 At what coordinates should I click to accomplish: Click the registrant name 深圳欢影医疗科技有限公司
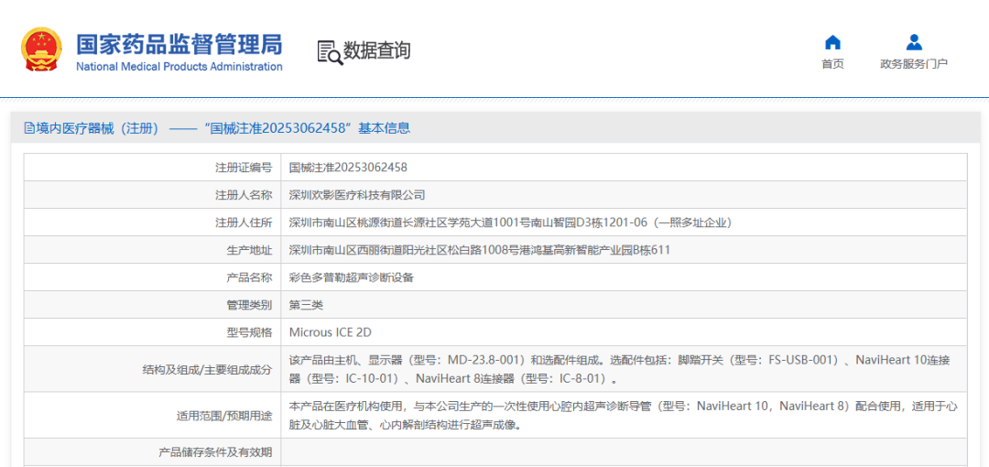pyautogui.click(x=357, y=195)
